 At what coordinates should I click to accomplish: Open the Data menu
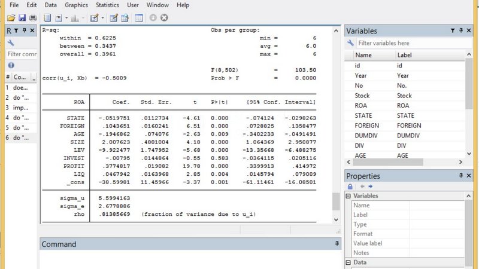click(50, 5)
